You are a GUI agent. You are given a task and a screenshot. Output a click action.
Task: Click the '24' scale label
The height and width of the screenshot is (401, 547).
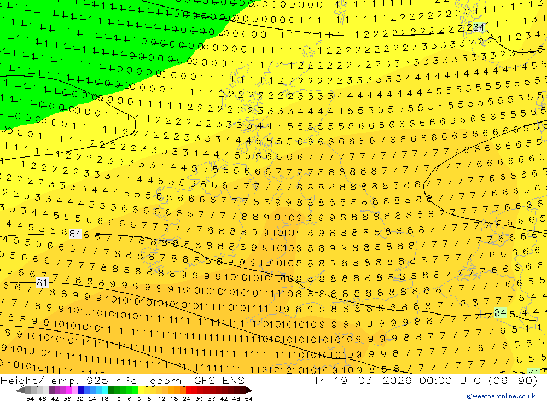pyautogui.click(x=187, y=399)
